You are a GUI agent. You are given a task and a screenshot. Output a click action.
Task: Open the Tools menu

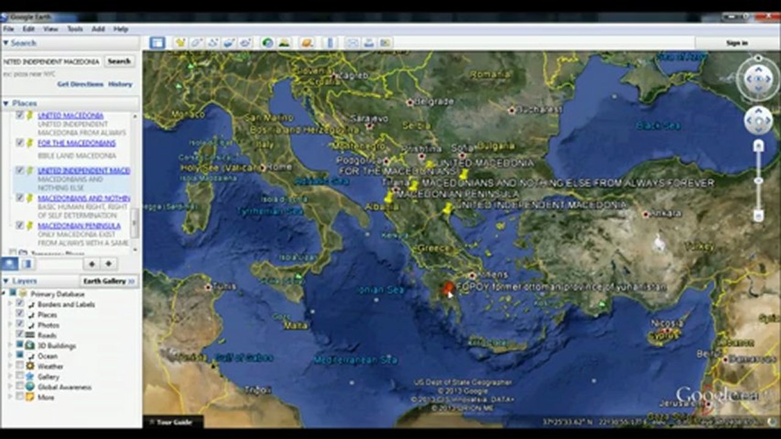click(74, 29)
